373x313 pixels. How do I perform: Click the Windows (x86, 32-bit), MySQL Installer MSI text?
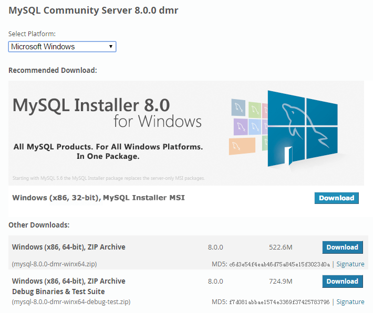(98, 198)
